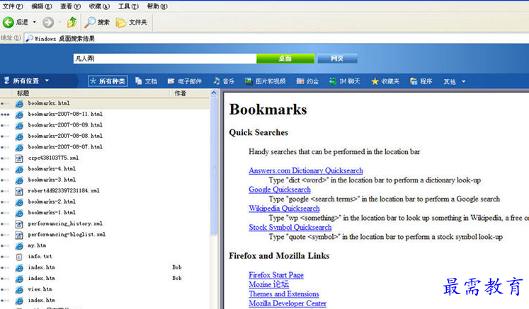Click the scroll up arrow of results list

[214, 93]
